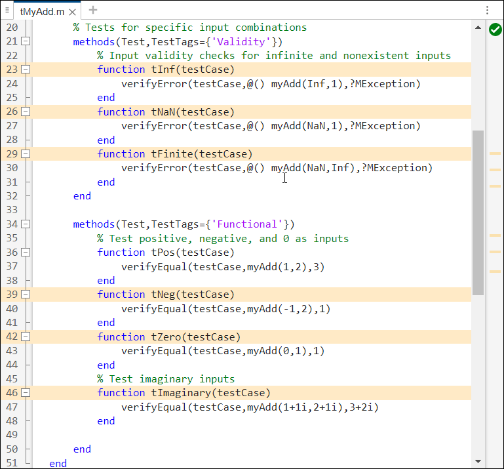Click the scroll up arrow of the editor
Screen dimensions: 504x469
(x=478, y=28)
